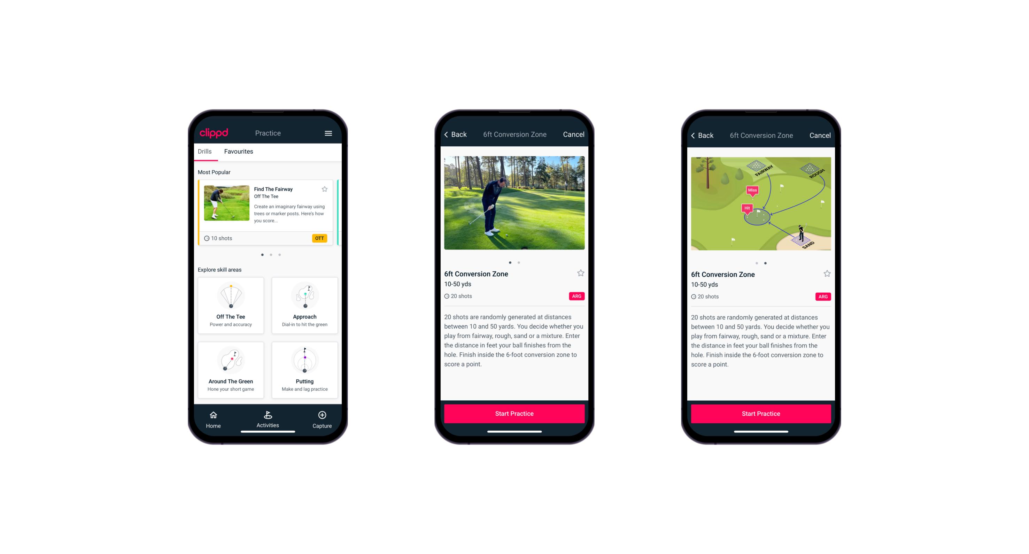Click the favourite star icon on Find The Fairway
The height and width of the screenshot is (554, 1029).
[325, 190]
